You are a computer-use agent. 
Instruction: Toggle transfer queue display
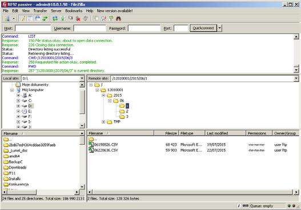45,18
